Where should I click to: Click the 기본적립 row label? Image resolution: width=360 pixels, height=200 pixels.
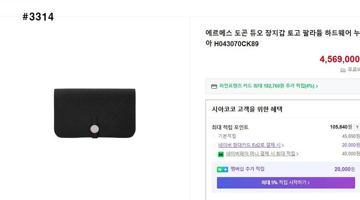227,136
